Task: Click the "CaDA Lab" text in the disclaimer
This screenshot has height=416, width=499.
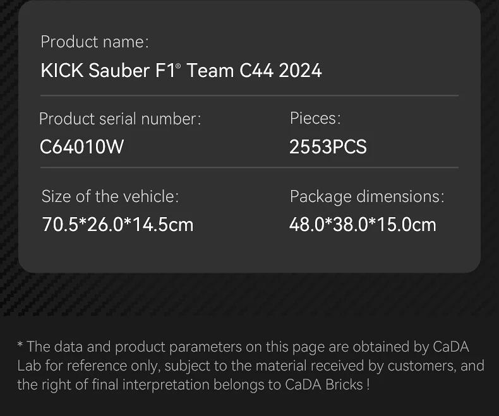Action: click(x=451, y=347)
